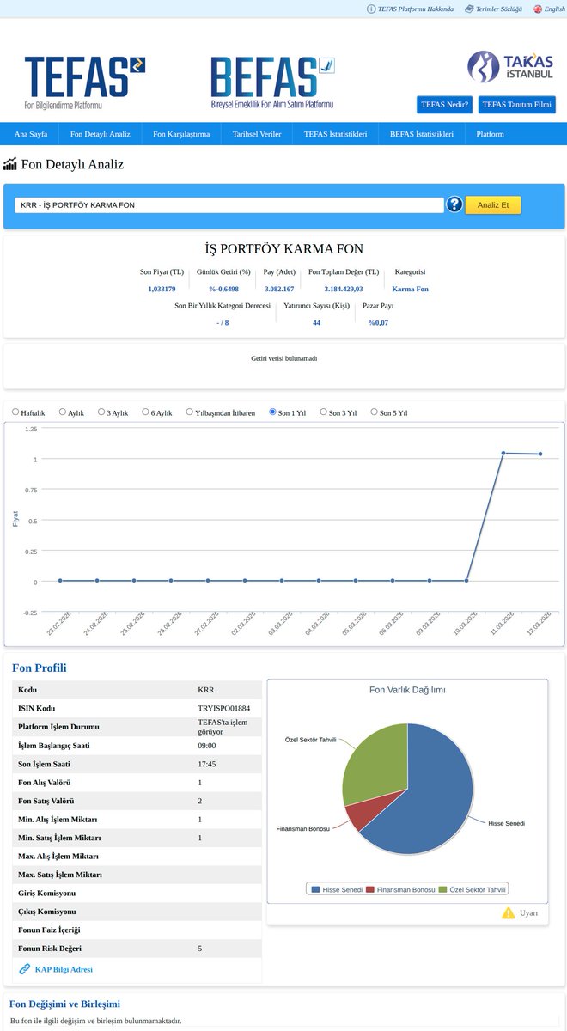567x1031 pixels.
Task: Click the info icon beside TEFAS Platformu Hakkında
Action: 371,9
